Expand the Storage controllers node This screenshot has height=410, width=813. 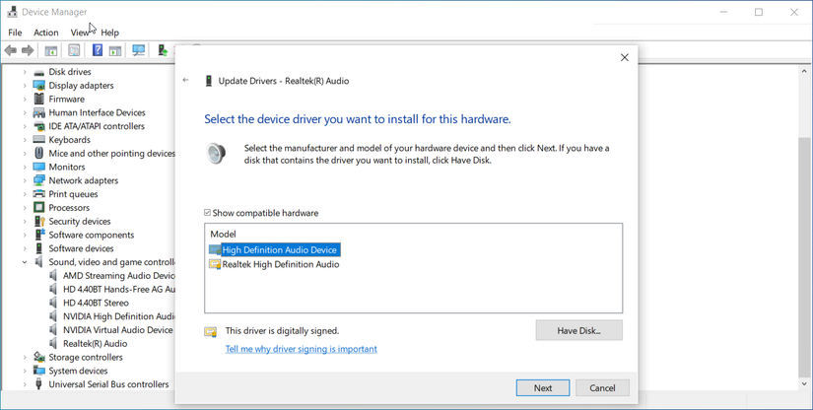pos(25,357)
